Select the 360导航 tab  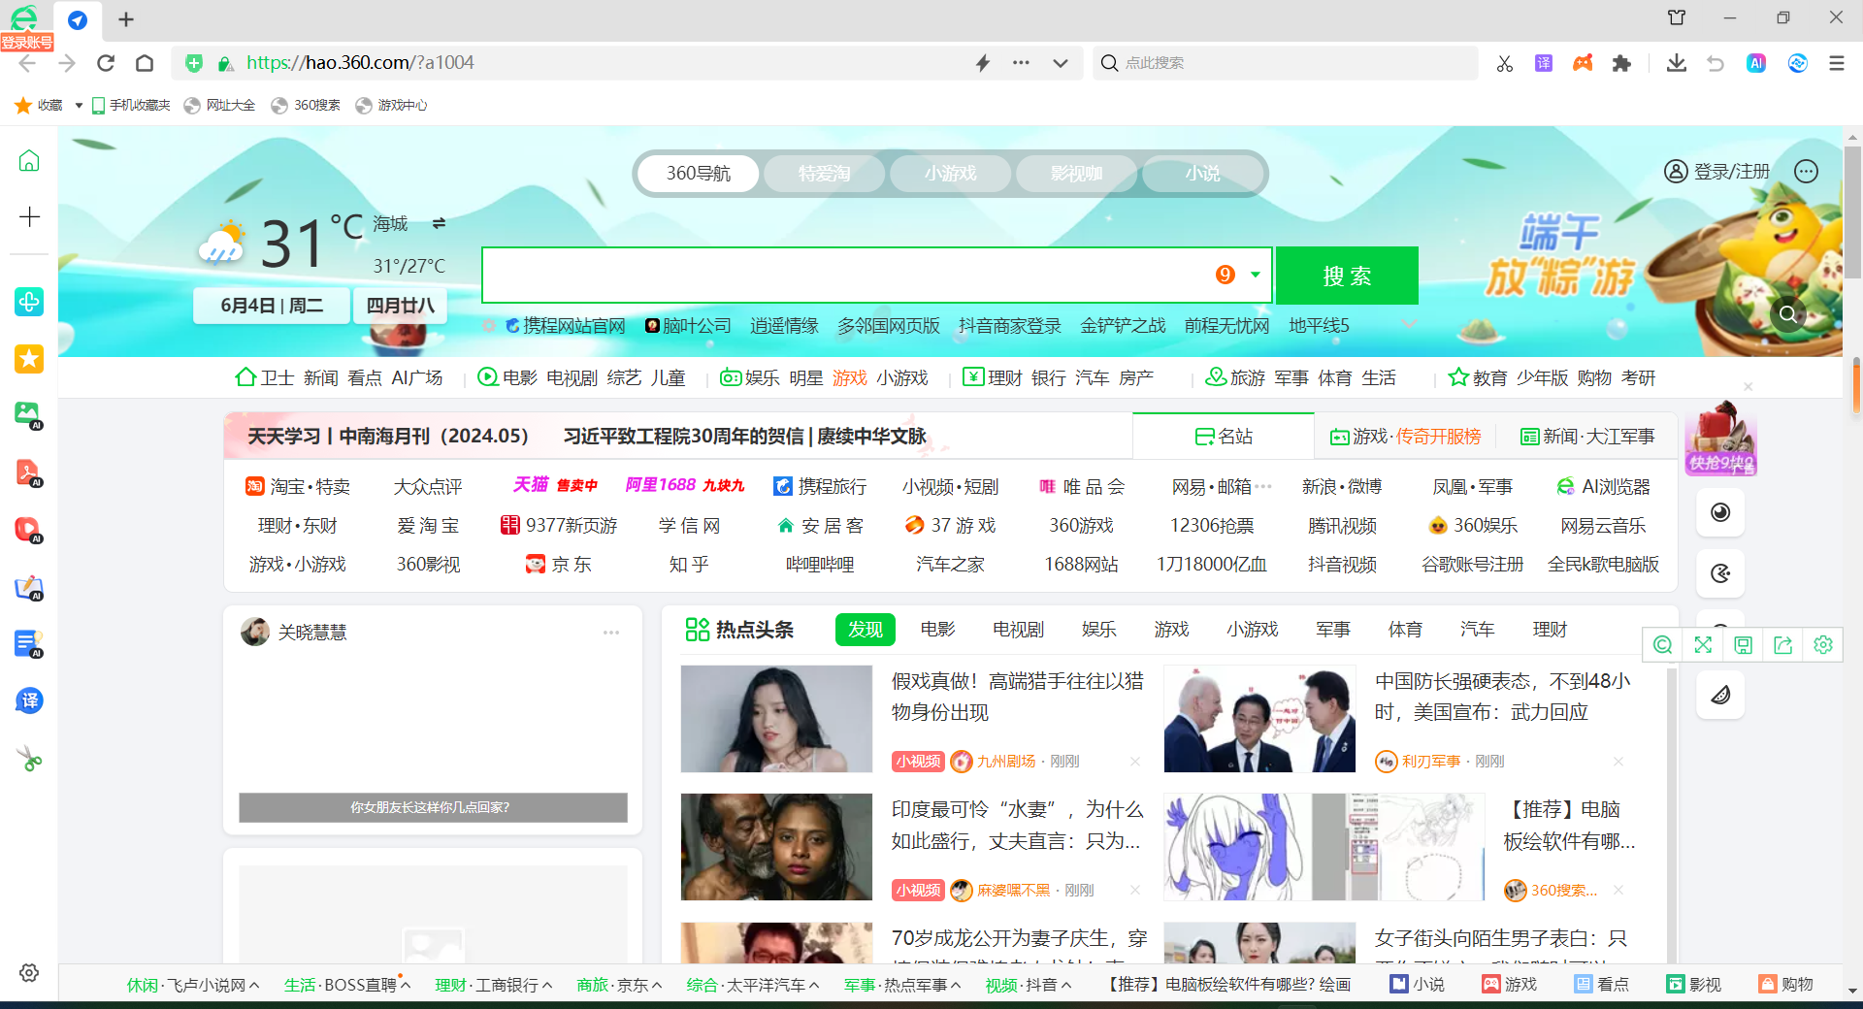coord(698,174)
